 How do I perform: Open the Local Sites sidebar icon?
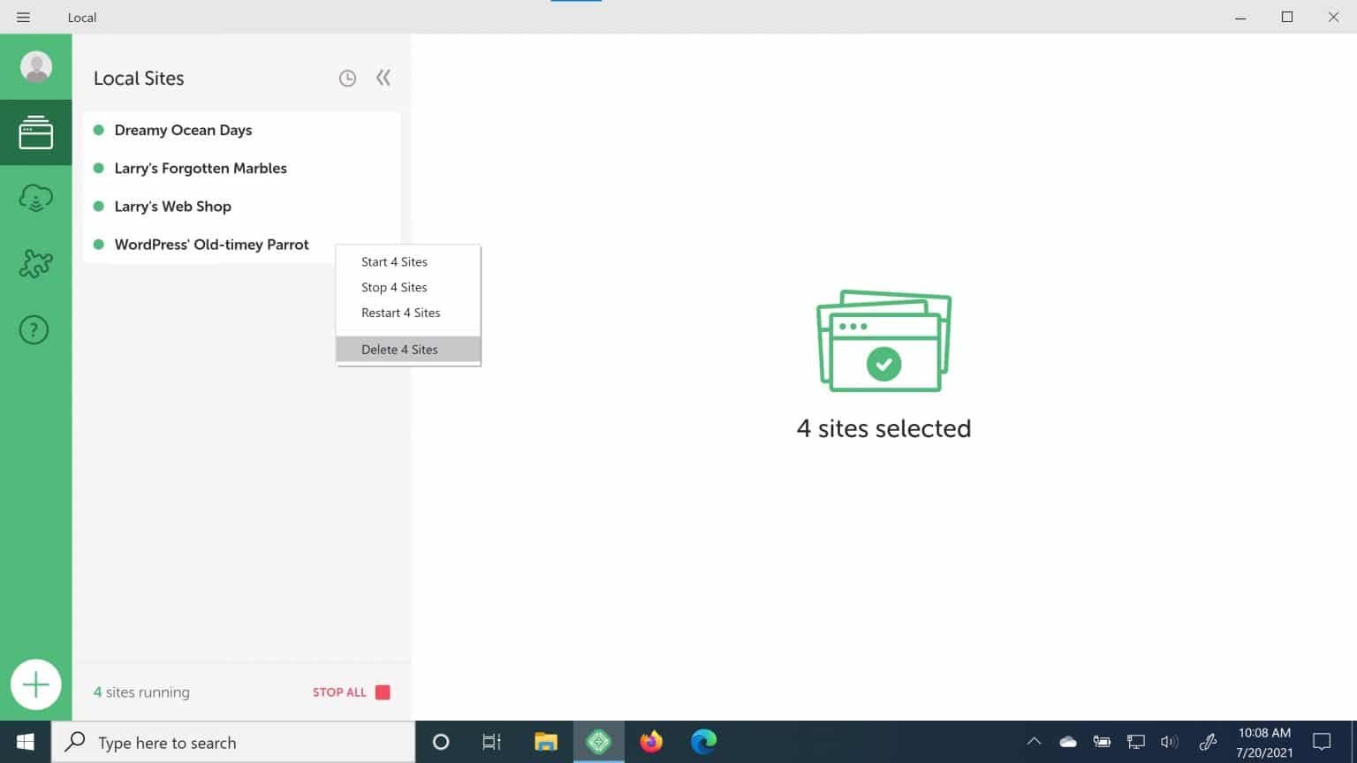(36, 132)
